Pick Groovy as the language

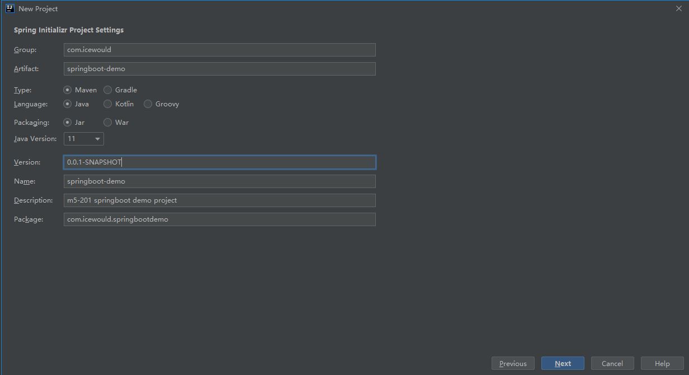pyautogui.click(x=148, y=104)
